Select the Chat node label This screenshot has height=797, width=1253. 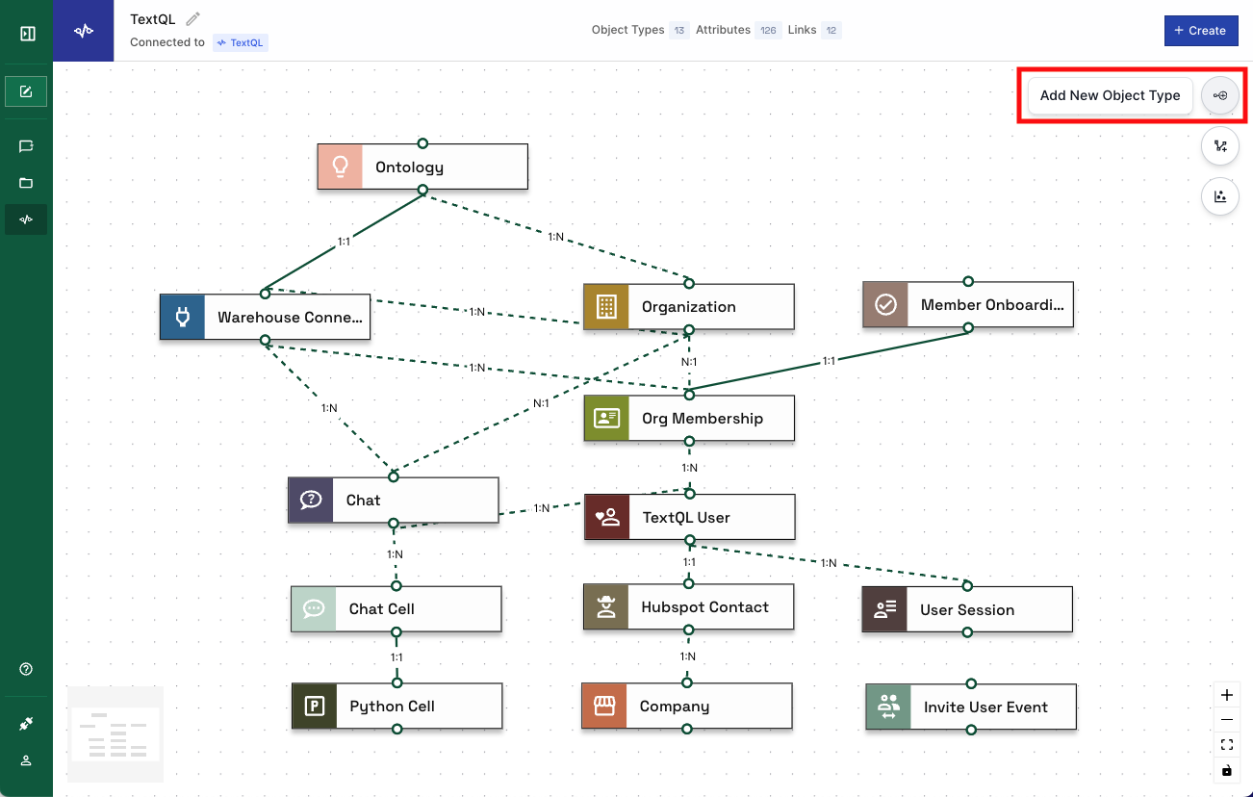[x=363, y=501]
